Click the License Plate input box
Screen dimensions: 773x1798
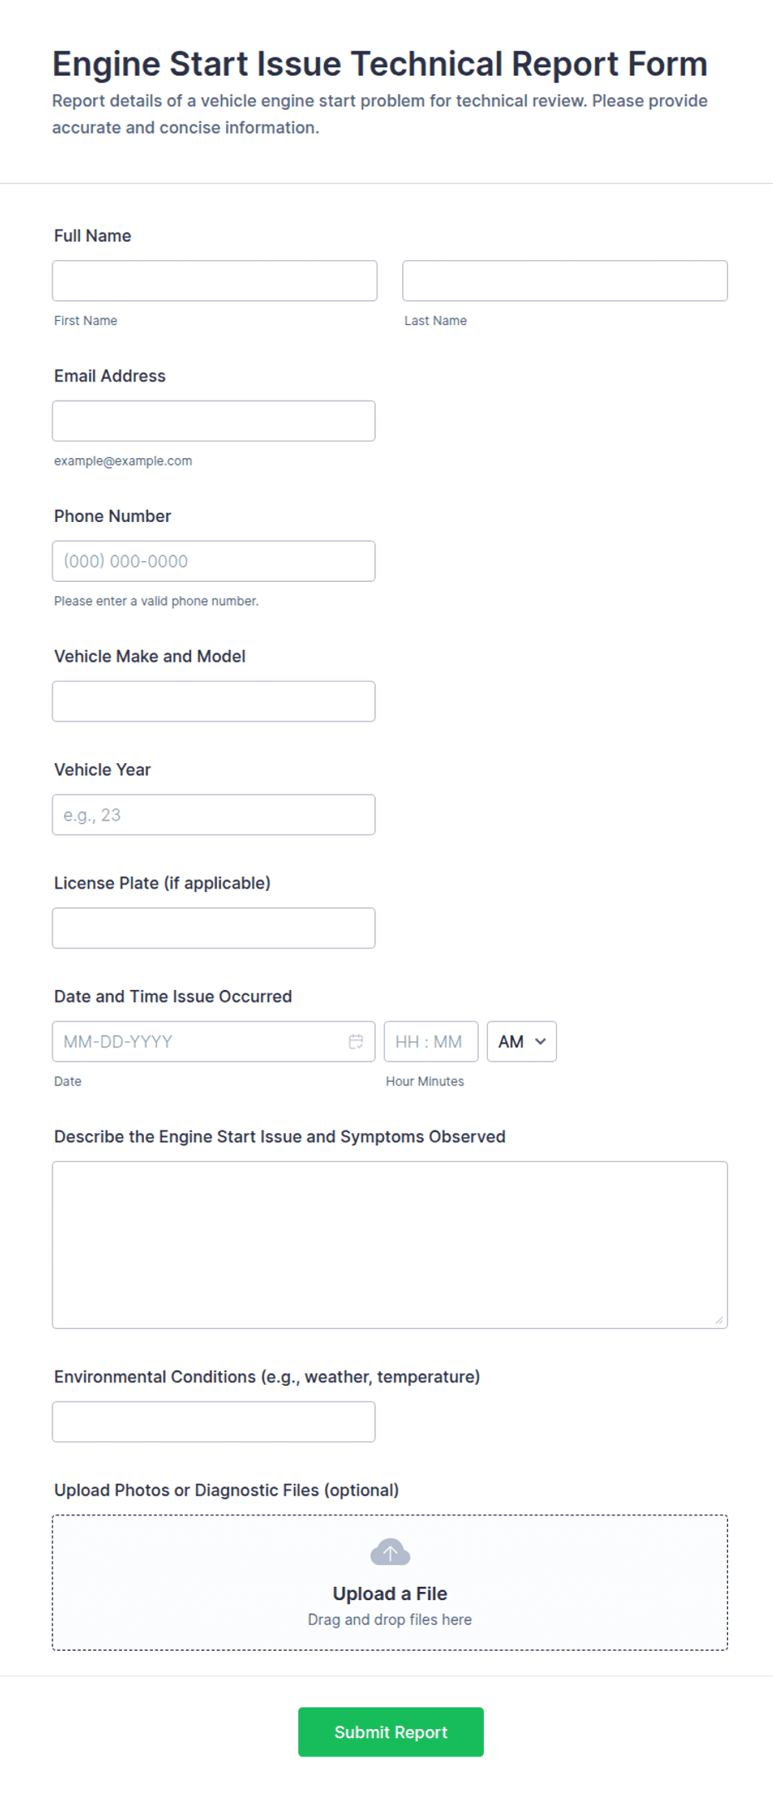(214, 928)
